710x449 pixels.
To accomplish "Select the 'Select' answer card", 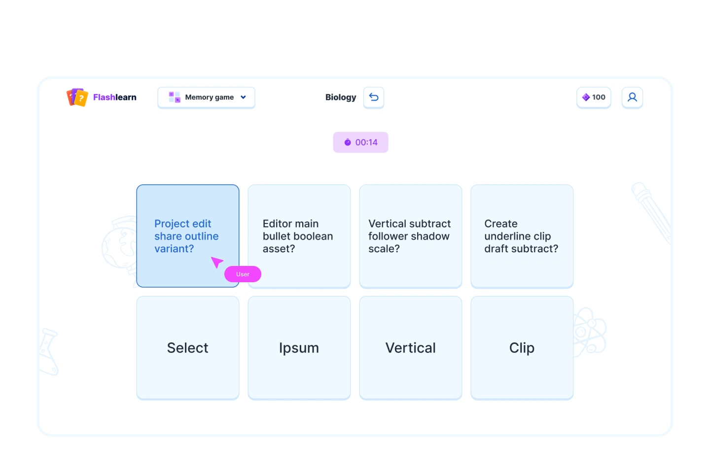I will click(188, 348).
